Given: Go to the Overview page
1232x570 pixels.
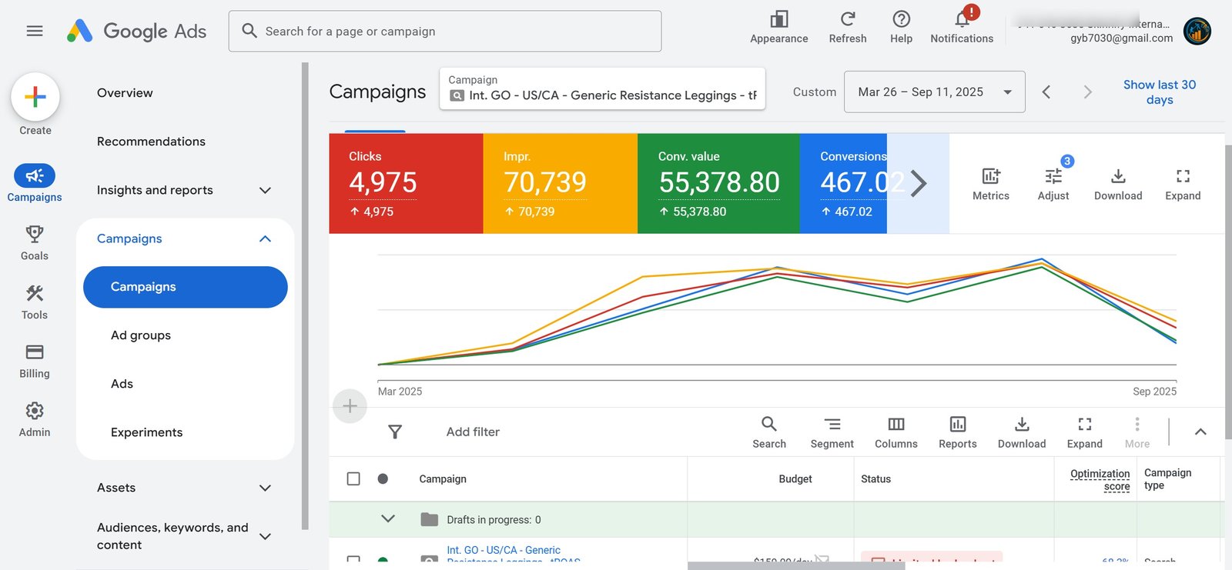Looking at the screenshot, I should (125, 93).
